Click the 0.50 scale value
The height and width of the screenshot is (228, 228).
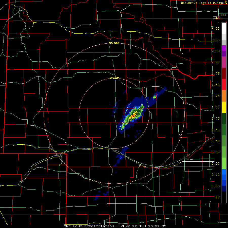(x=216, y=130)
